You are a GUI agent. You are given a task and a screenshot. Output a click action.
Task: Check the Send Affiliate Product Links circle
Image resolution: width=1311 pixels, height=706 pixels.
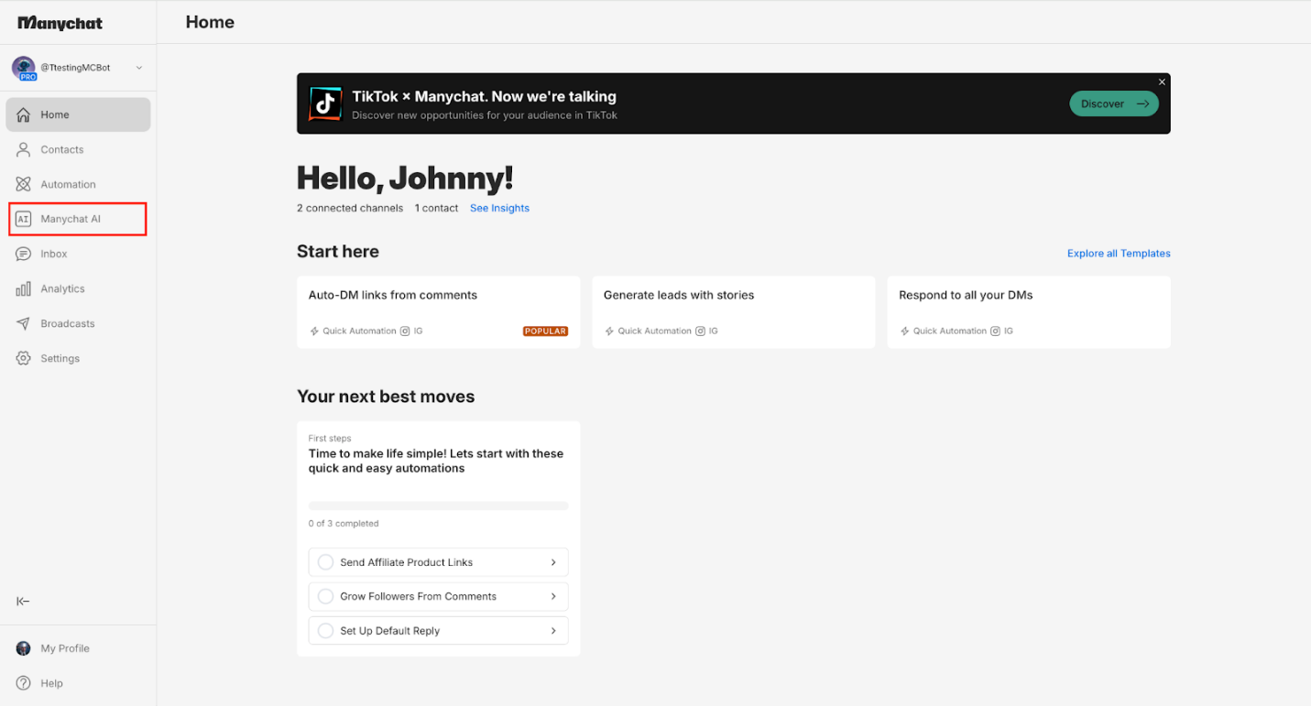coord(325,562)
